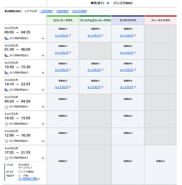Collapse details for 17:25 — 21:55 flight
Screen dimensions: 182x185
[x=43, y=158]
